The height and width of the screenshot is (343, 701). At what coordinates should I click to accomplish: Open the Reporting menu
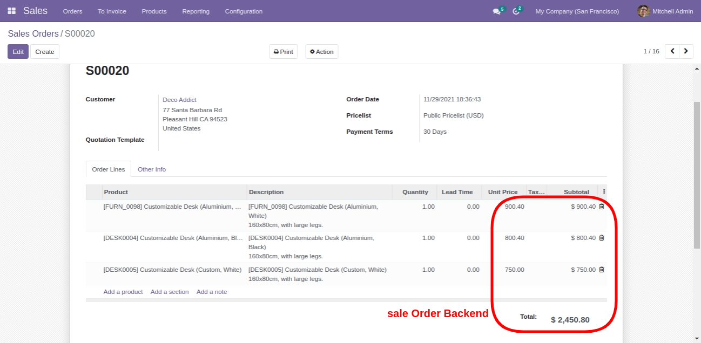pos(196,11)
